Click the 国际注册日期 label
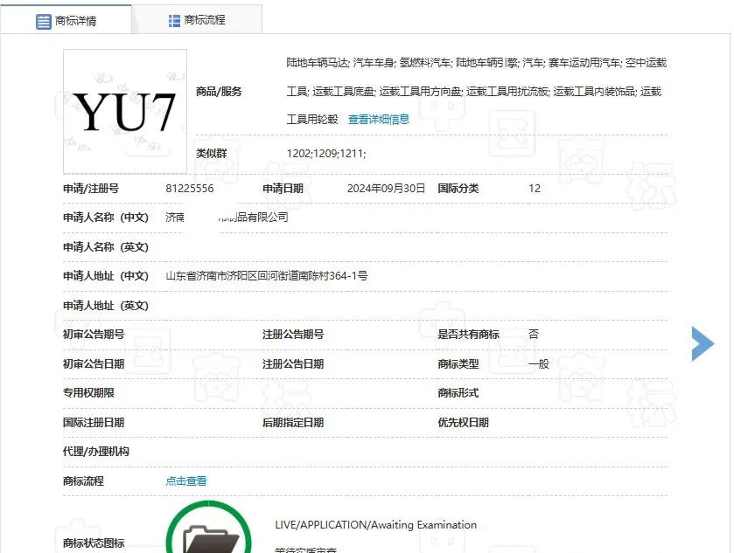The width and height of the screenshot is (734, 553). coord(94,422)
